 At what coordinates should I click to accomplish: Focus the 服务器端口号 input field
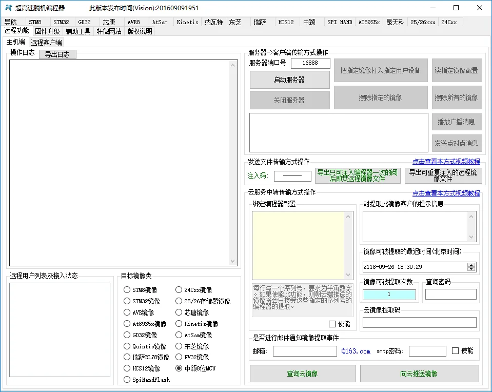[310, 63]
